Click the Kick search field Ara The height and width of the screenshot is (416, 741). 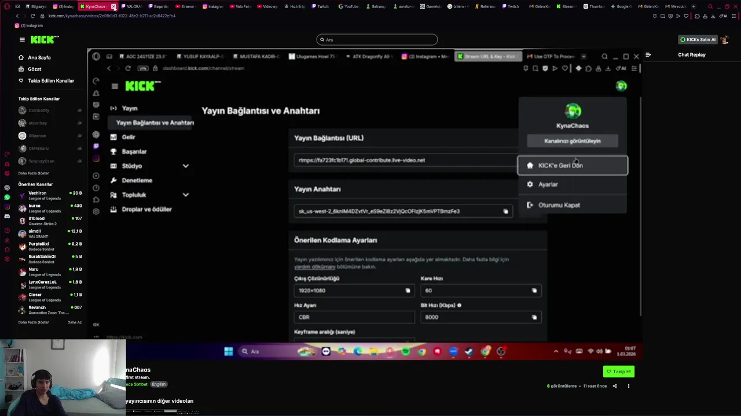coord(377,40)
